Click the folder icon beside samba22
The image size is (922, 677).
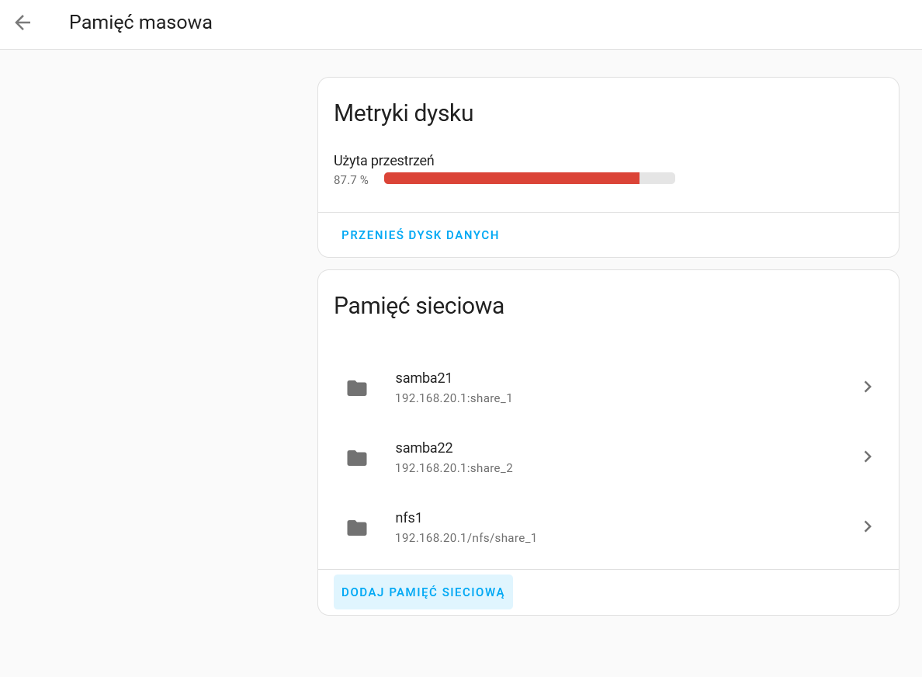357,458
